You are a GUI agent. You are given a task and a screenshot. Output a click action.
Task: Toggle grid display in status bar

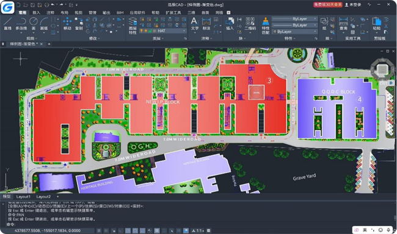(x=106, y=230)
